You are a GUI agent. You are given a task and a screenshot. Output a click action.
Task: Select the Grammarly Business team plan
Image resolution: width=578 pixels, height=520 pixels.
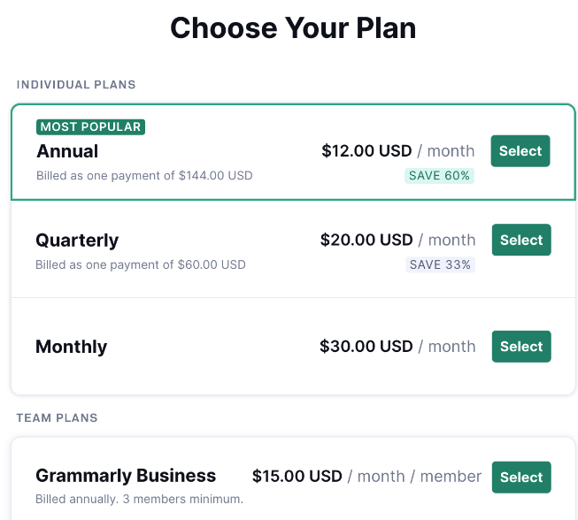pos(520,478)
